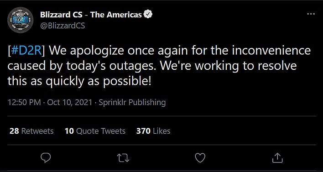323x172 pixels.
Task: Open the #D2R hashtag link
Action: [x=26, y=51]
